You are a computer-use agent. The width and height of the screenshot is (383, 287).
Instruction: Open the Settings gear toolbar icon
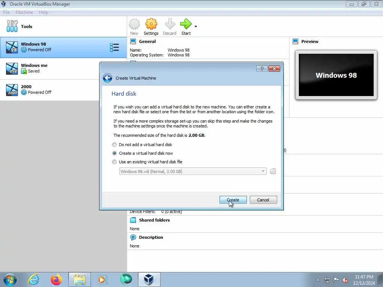[151, 24]
